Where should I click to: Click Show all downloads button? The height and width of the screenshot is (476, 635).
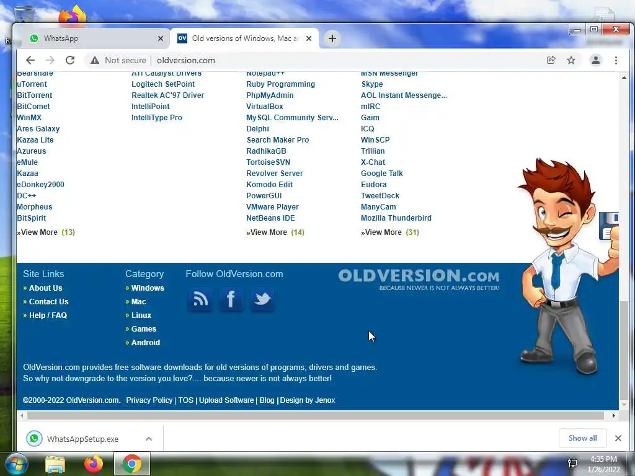(582, 438)
